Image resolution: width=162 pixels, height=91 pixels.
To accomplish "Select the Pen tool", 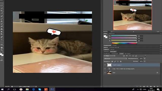I will click(x=2, y=37).
